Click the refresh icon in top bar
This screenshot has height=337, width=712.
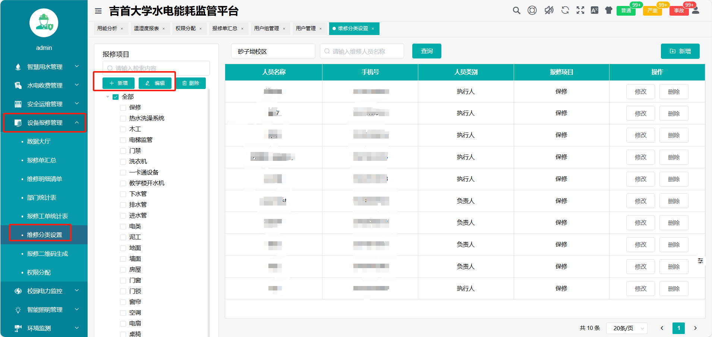(565, 10)
